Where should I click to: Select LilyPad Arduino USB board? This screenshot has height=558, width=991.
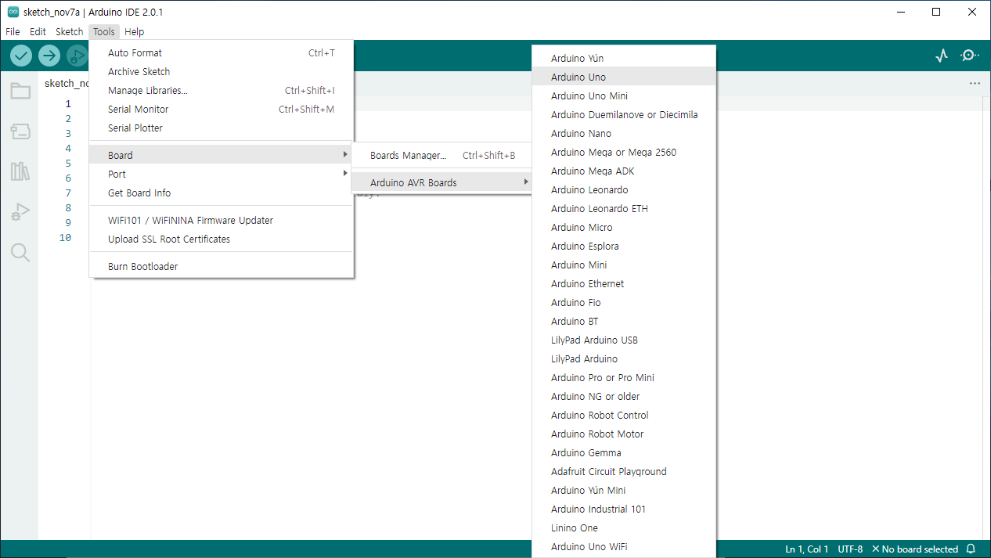tap(624, 340)
